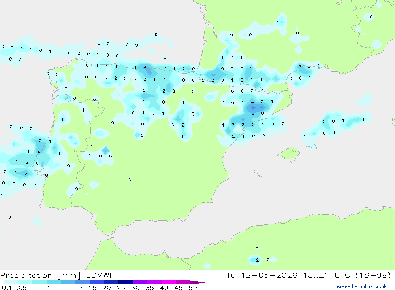Click the 'UTC' label in the caption
The height and width of the screenshot is (290, 395).
coord(343,275)
